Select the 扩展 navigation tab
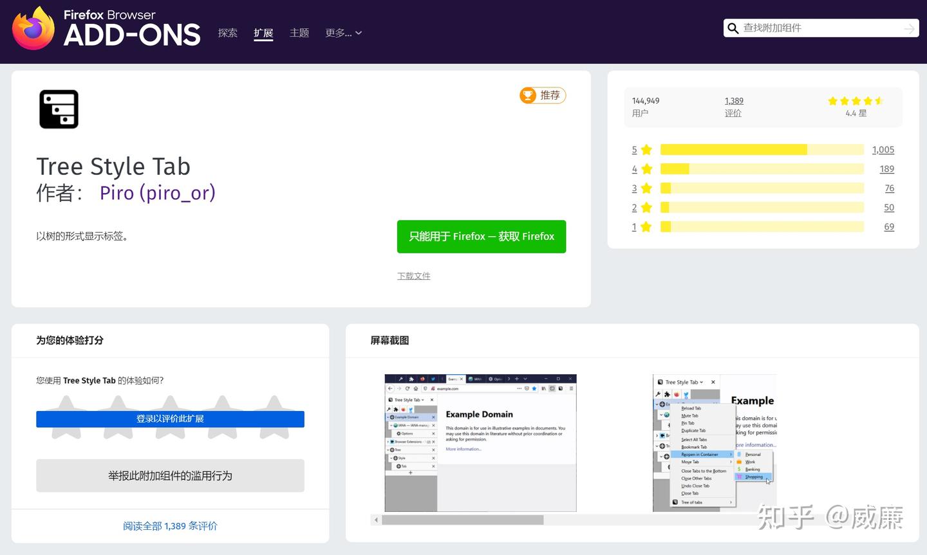 click(263, 33)
